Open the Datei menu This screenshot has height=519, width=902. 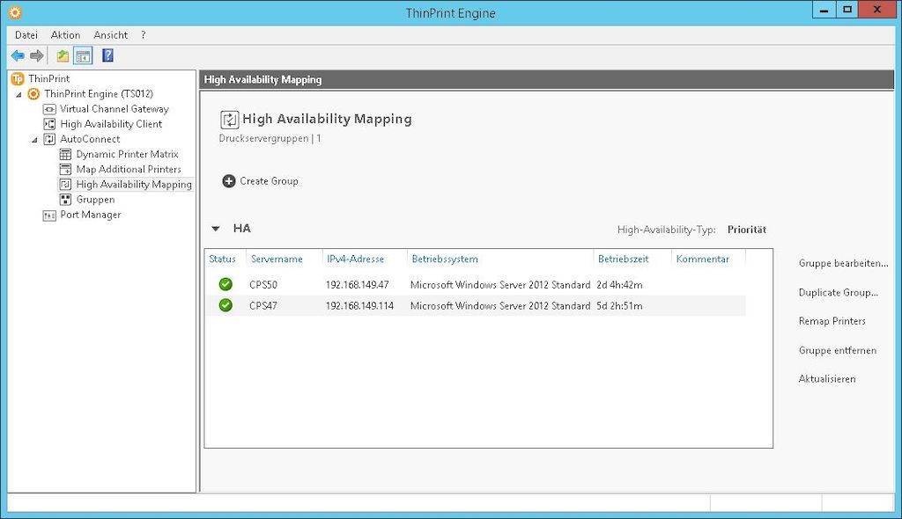[26, 35]
